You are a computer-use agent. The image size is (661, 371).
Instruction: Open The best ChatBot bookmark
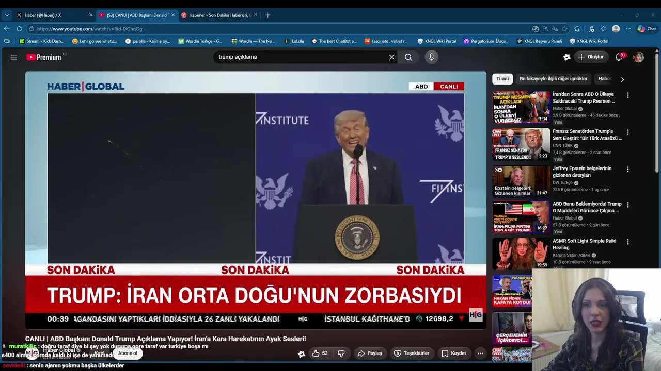point(334,41)
